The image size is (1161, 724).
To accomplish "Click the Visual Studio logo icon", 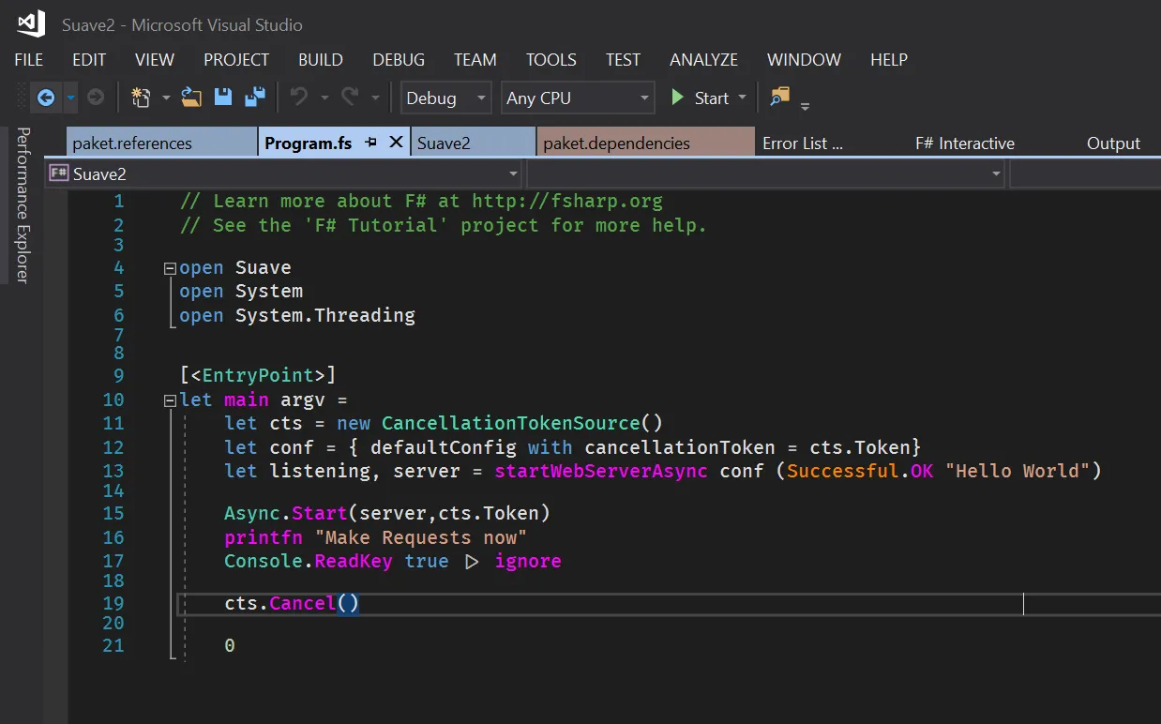I will 31,23.
